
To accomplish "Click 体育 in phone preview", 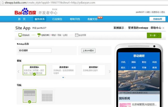I will 134,68.
